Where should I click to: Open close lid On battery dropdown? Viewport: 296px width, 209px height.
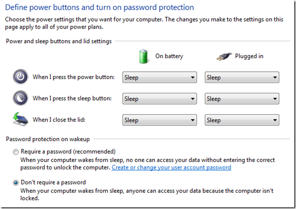[x=159, y=120]
